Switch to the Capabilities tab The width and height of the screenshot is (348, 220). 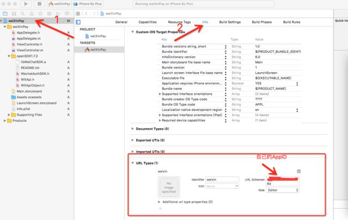point(147,22)
